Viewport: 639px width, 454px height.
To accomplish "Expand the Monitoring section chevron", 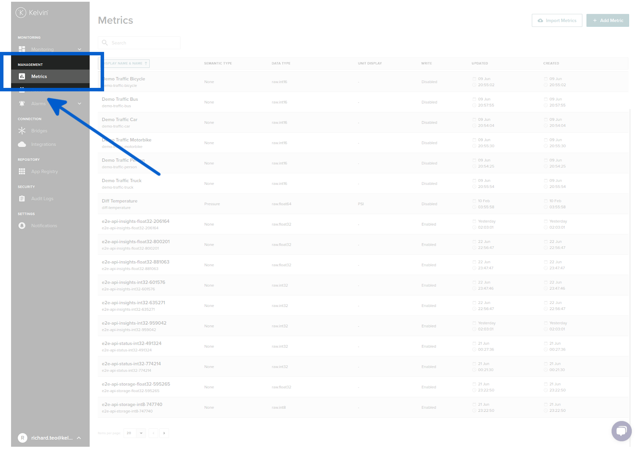I will click(80, 49).
